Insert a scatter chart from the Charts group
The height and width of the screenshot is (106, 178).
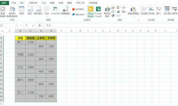click(118, 15)
